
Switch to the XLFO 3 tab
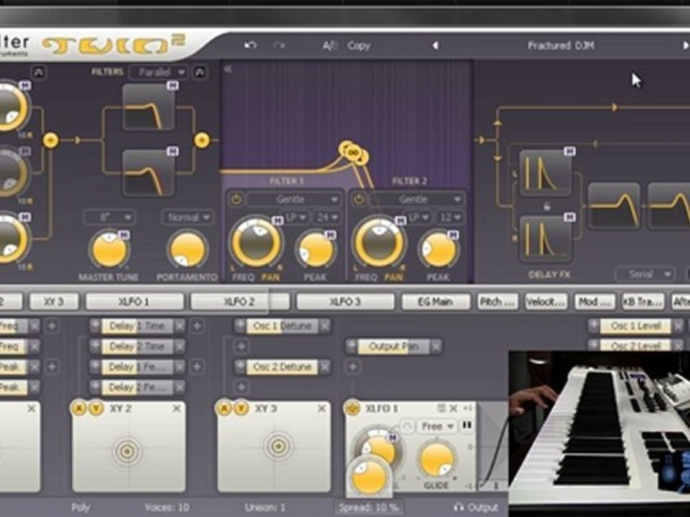tap(346, 302)
